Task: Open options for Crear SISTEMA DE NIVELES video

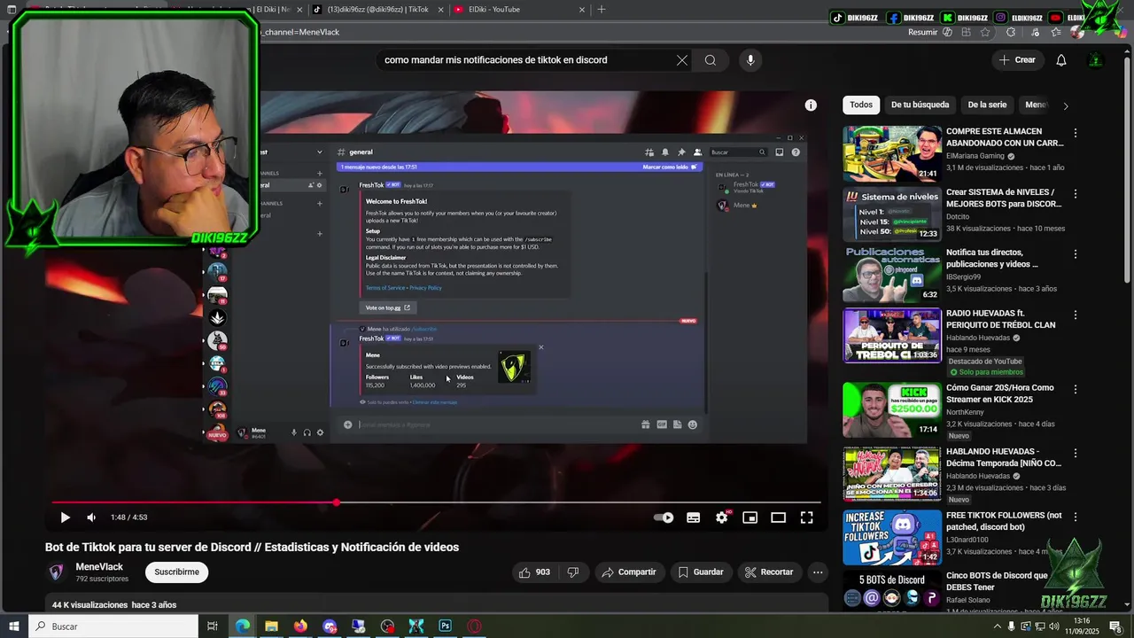Action: 1076,193
